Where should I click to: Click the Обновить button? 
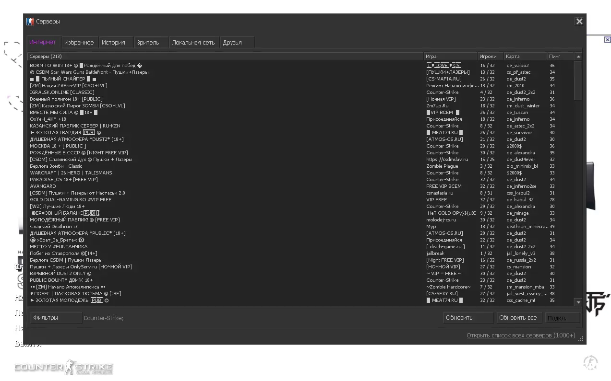tap(468, 318)
